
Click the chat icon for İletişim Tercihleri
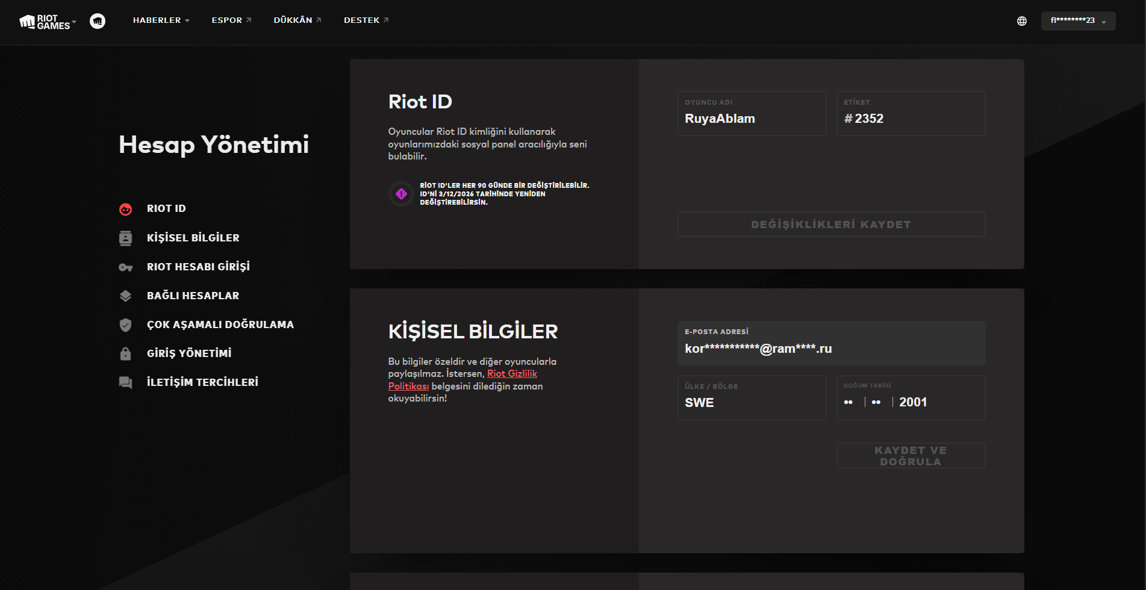[125, 382]
